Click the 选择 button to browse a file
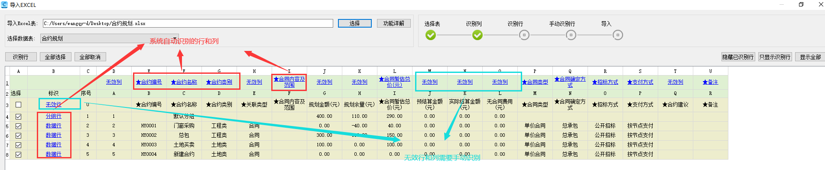This screenshot has width=825, height=170. pyautogui.click(x=354, y=23)
